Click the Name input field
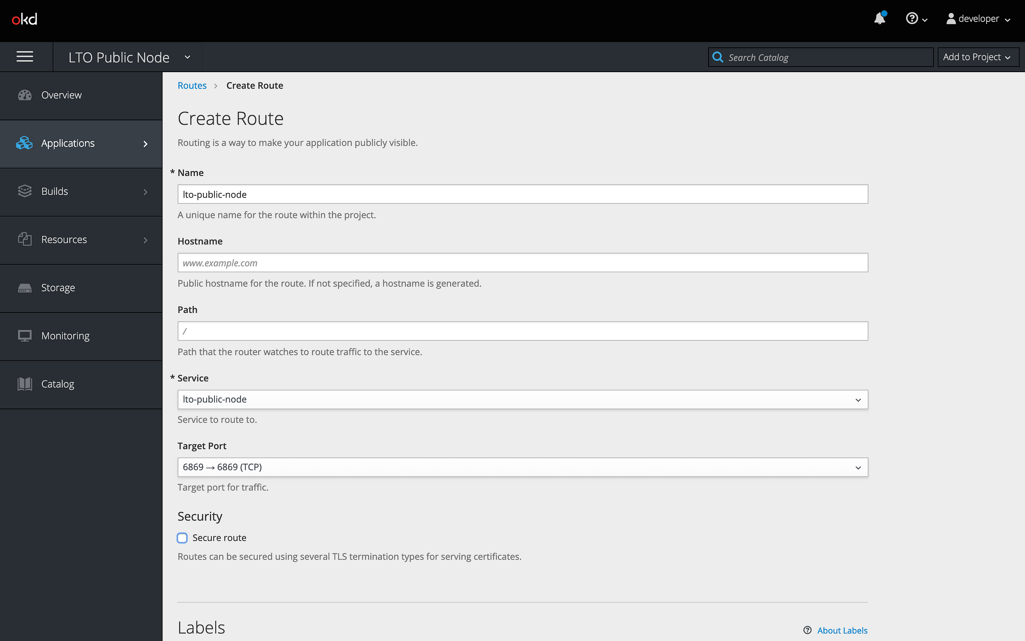Image resolution: width=1025 pixels, height=641 pixels. 523,194
